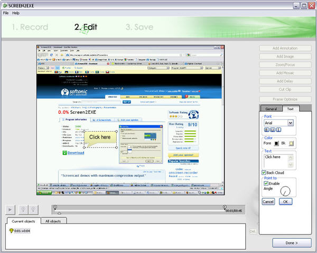Maximize the SCREEN2EXE window
Image resolution: width=317 pixels, height=253 pixels.
click(x=304, y=5)
